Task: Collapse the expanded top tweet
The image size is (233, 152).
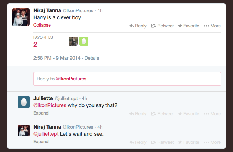Action: click(x=42, y=25)
